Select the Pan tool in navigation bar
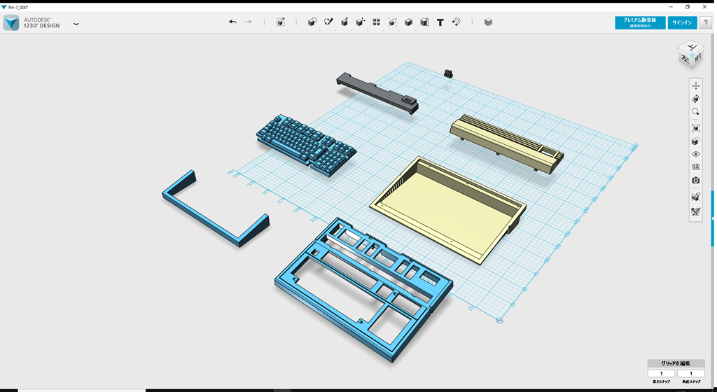The image size is (717, 392). pyautogui.click(x=695, y=85)
